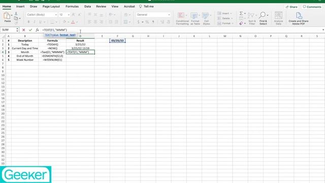325x183 pixels.
Task: Click the format_text link in TEXT tooltip
Action: coord(68,35)
